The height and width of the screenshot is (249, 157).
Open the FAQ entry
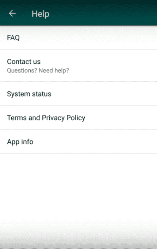pos(78,38)
